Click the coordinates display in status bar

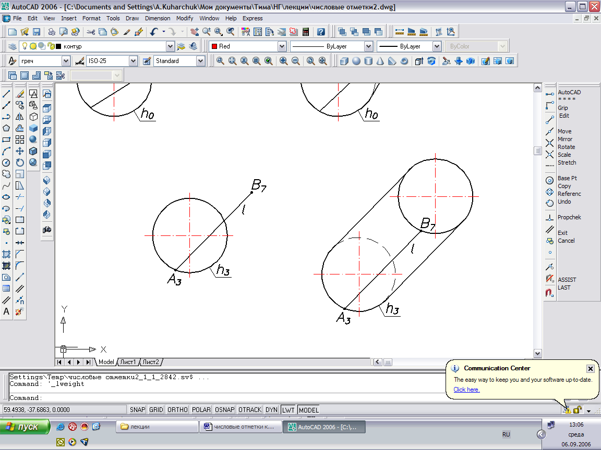[64, 410]
